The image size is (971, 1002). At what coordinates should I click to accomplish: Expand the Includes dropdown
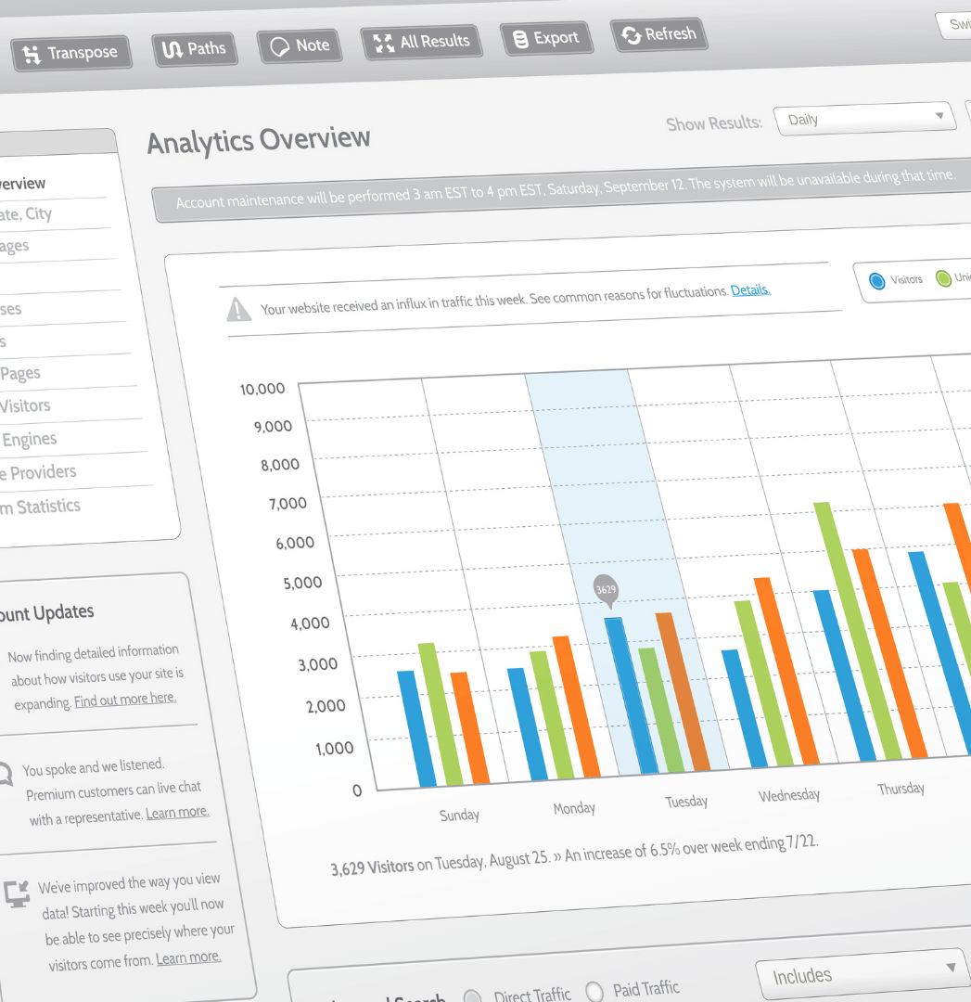pos(859,974)
